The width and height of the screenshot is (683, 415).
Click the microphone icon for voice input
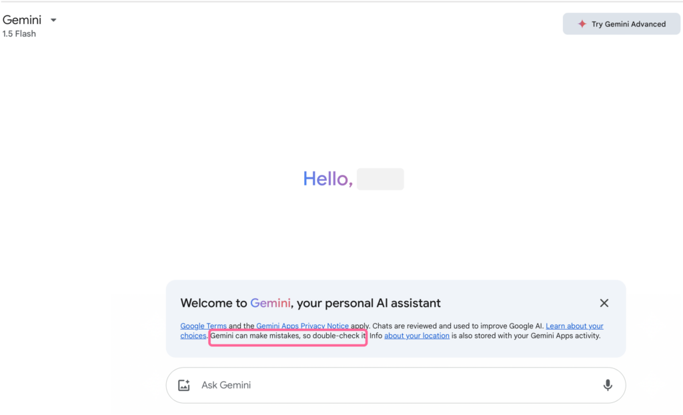point(607,385)
